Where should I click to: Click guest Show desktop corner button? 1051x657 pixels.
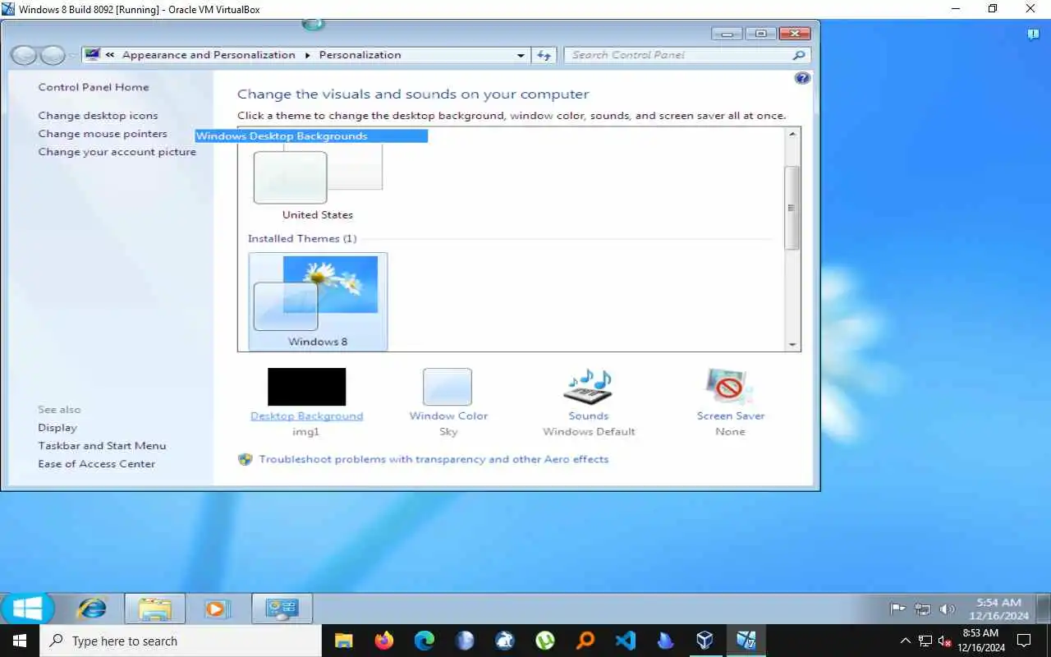(x=1044, y=609)
